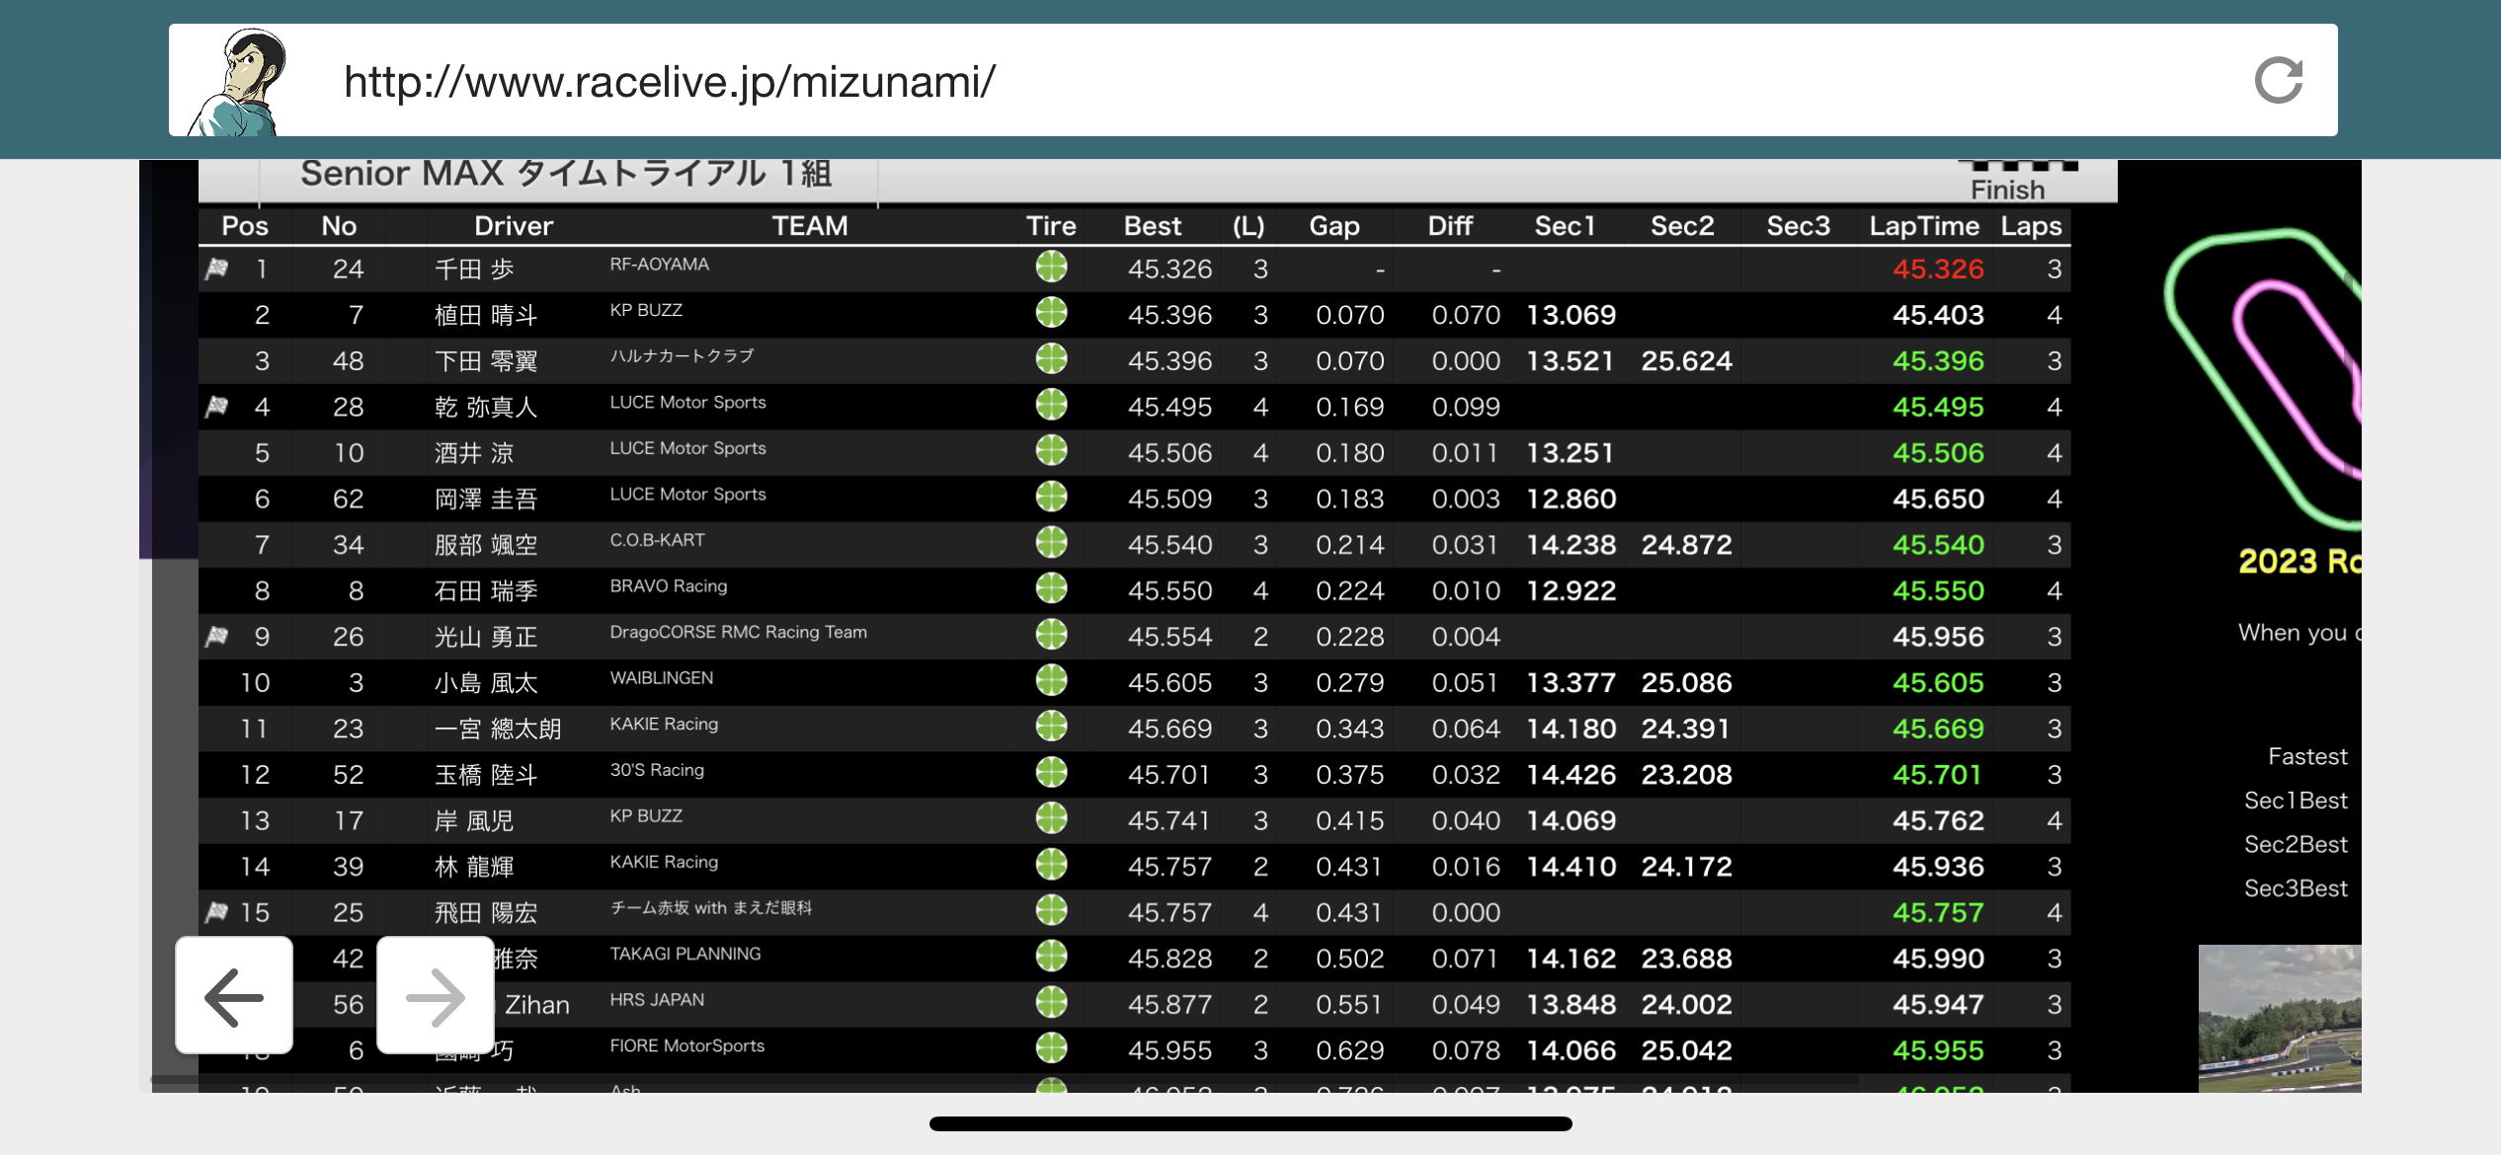Image resolution: width=2501 pixels, height=1155 pixels.
Task: Click the Sec3 column header
Action: point(1798,226)
